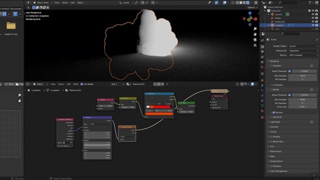Click the blue Z axis on navigation gizmo
Viewport: 320px width, 180px height.
tap(250, 13)
